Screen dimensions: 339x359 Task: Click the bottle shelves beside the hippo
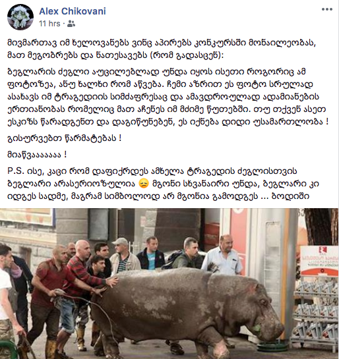315,315
